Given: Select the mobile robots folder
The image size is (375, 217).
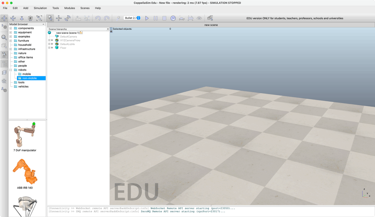Looking at the screenshot, I should coord(27,74).
